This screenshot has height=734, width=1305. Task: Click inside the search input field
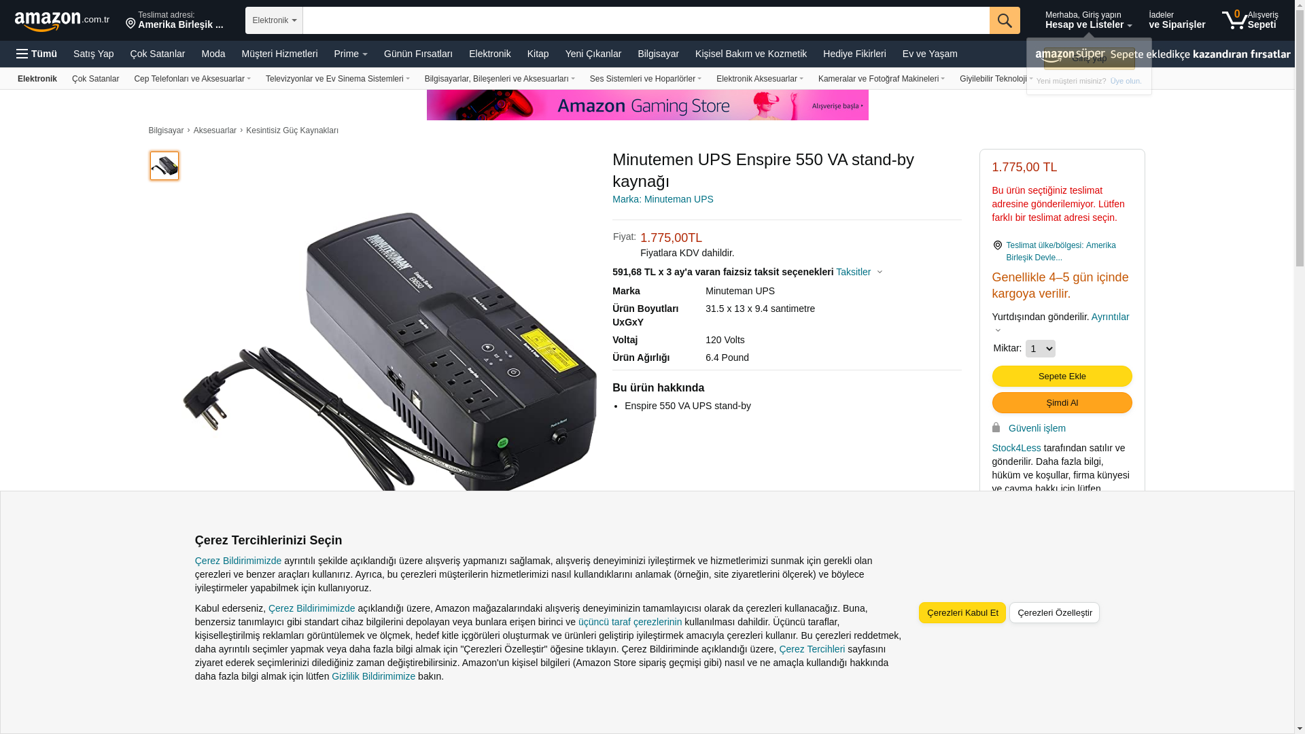click(x=646, y=20)
